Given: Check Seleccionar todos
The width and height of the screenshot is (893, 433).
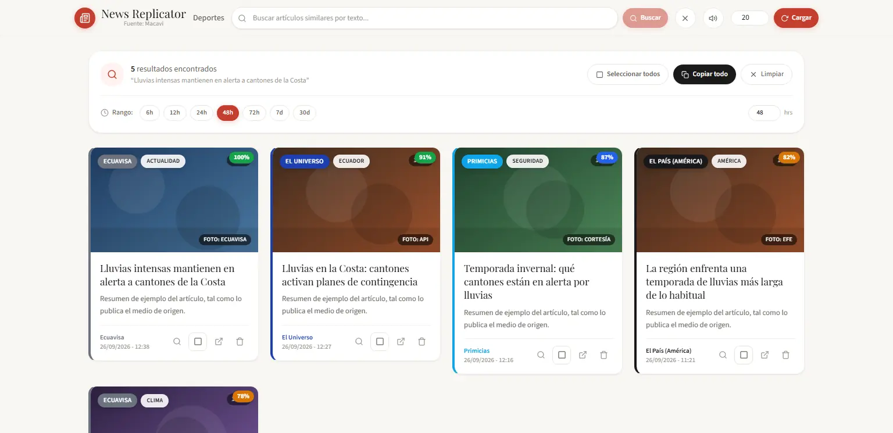Looking at the screenshot, I should click(628, 74).
